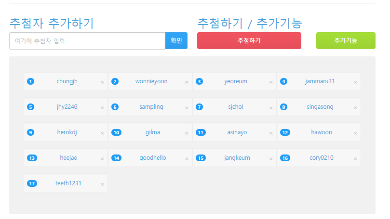Remove hawoon with its x icon
The image size is (390, 219).
(355, 134)
